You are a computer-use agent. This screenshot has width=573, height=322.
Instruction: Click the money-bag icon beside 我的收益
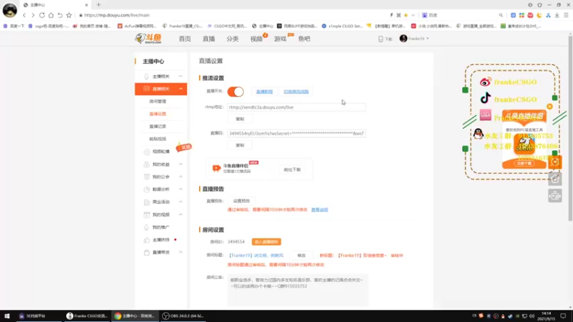(x=147, y=165)
